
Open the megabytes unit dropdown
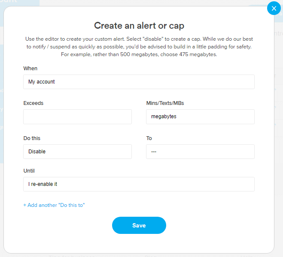point(200,117)
